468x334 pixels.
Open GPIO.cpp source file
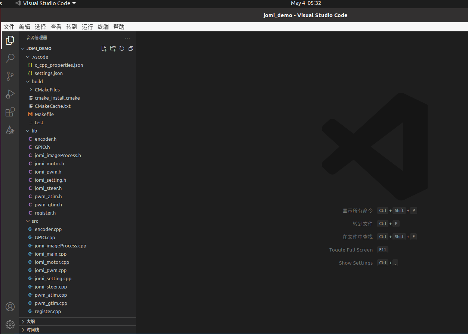(77, 237)
